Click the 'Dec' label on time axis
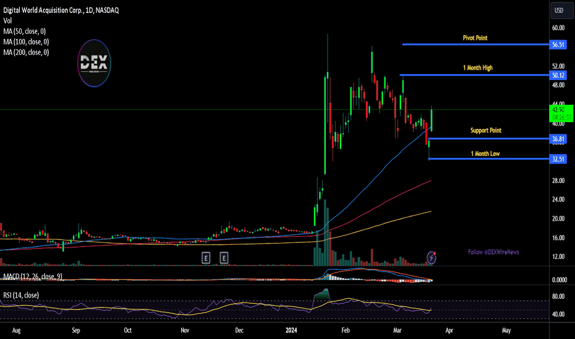 (239, 330)
